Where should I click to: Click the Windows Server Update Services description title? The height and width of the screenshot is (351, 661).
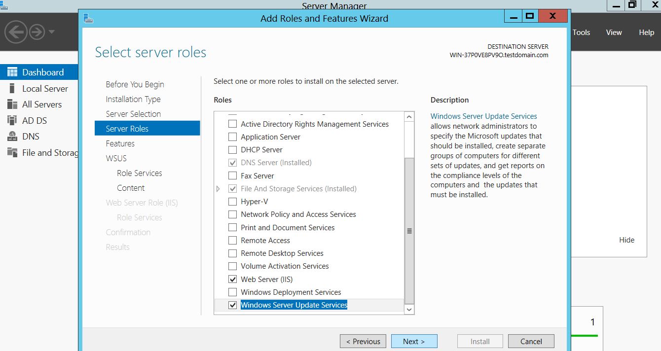click(484, 116)
